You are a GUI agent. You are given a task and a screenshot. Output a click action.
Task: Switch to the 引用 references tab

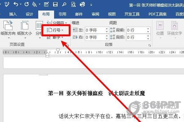click(62, 14)
